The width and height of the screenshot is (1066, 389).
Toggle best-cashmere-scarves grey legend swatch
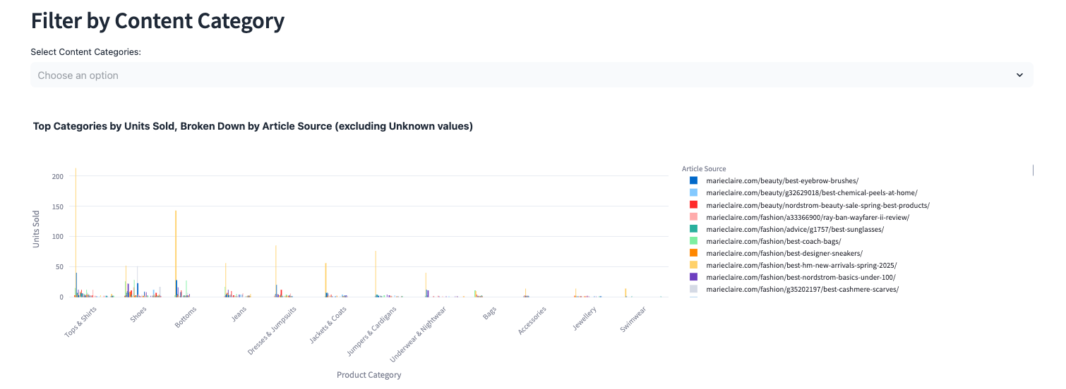(693, 289)
